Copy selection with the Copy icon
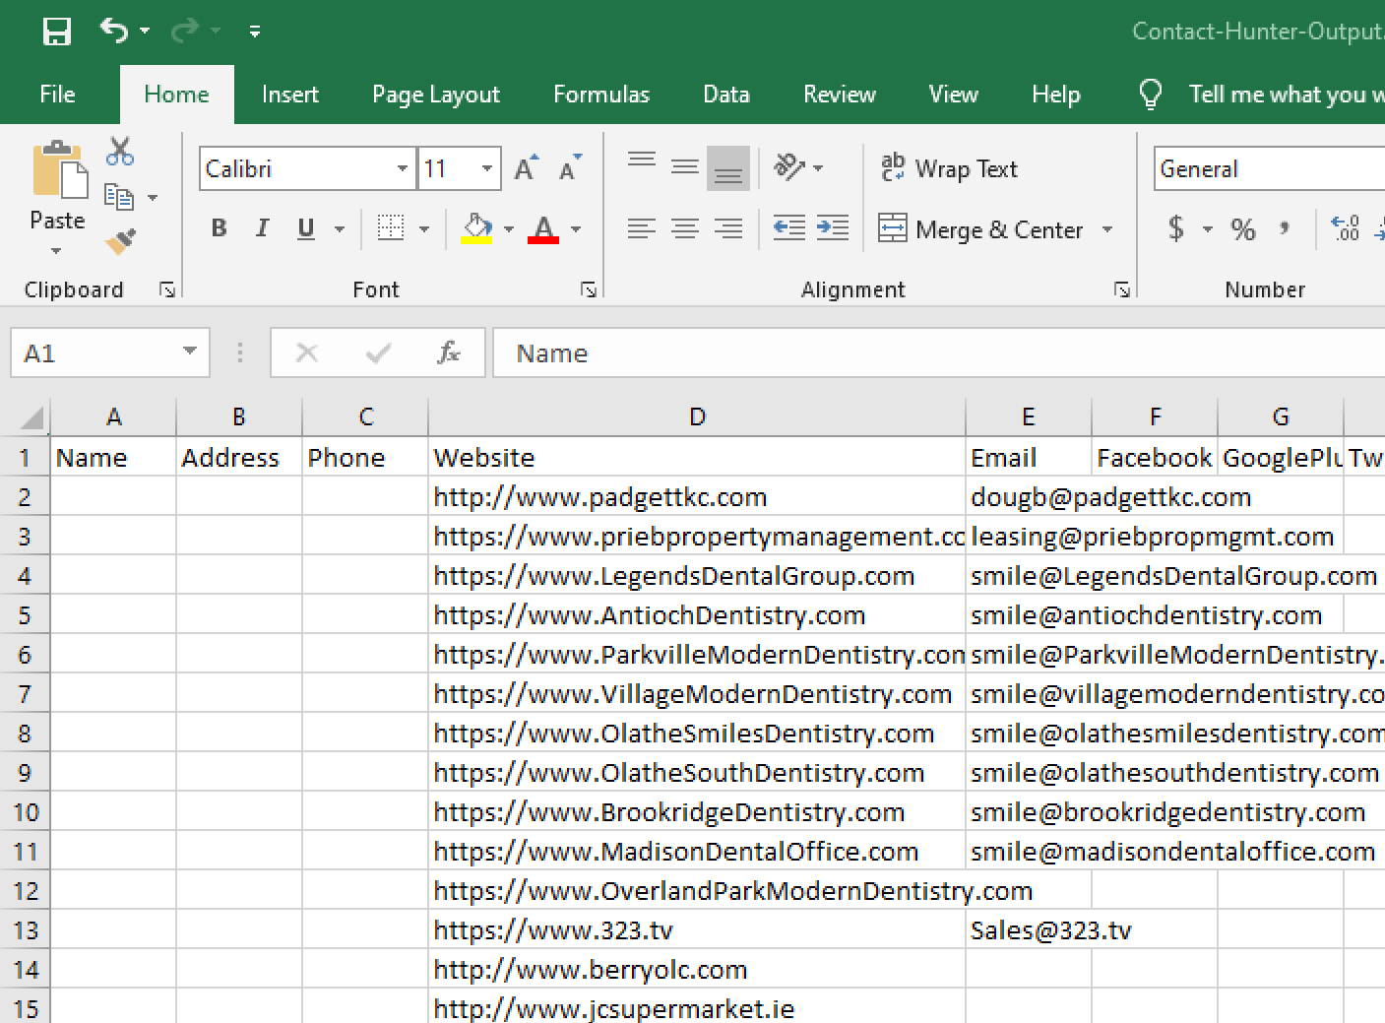Image resolution: width=1385 pixels, height=1023 pixels. click(119, 197)
